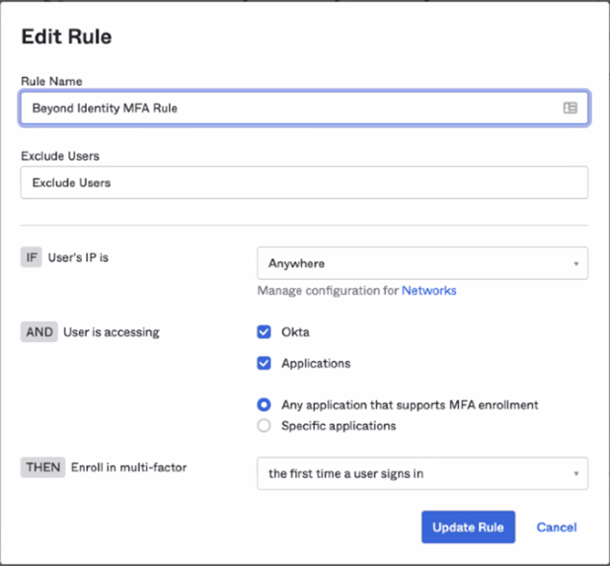610x566 pixels.
Task: Uncheck the Okta checkbox
Action: pyautogui.click(x=264, y=332)
